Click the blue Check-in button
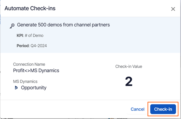This screenshot has width=181, height=119. [x=163, y=109]
